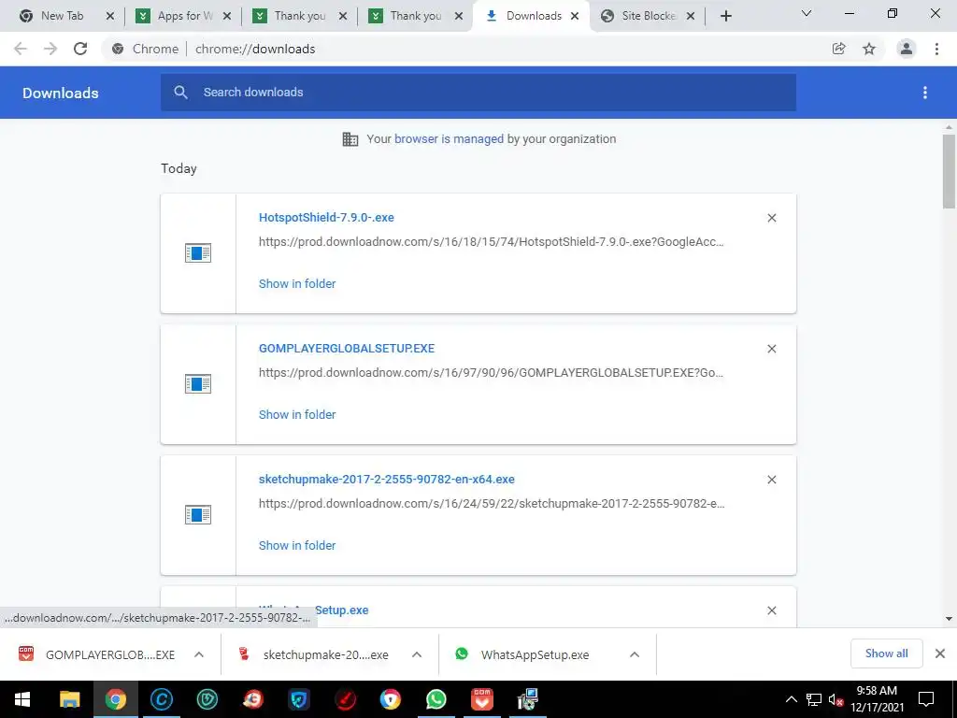The height and width of the screenshot is (718, 957).
Task: Click Show all downloads button
Action: [886, 653]
